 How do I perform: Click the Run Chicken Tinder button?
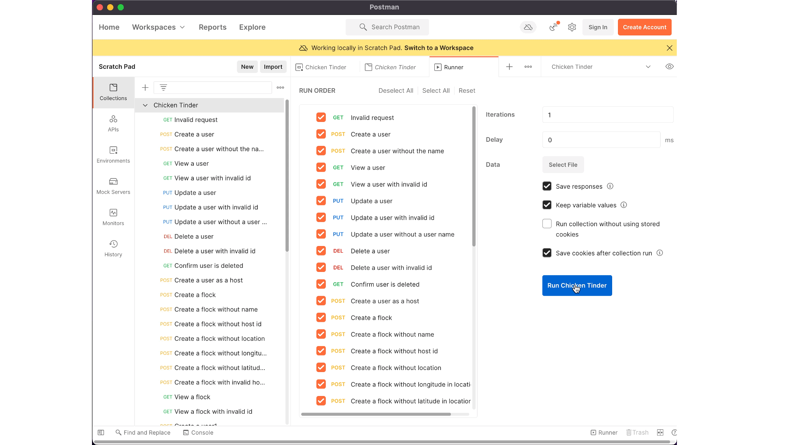point(577,286)
